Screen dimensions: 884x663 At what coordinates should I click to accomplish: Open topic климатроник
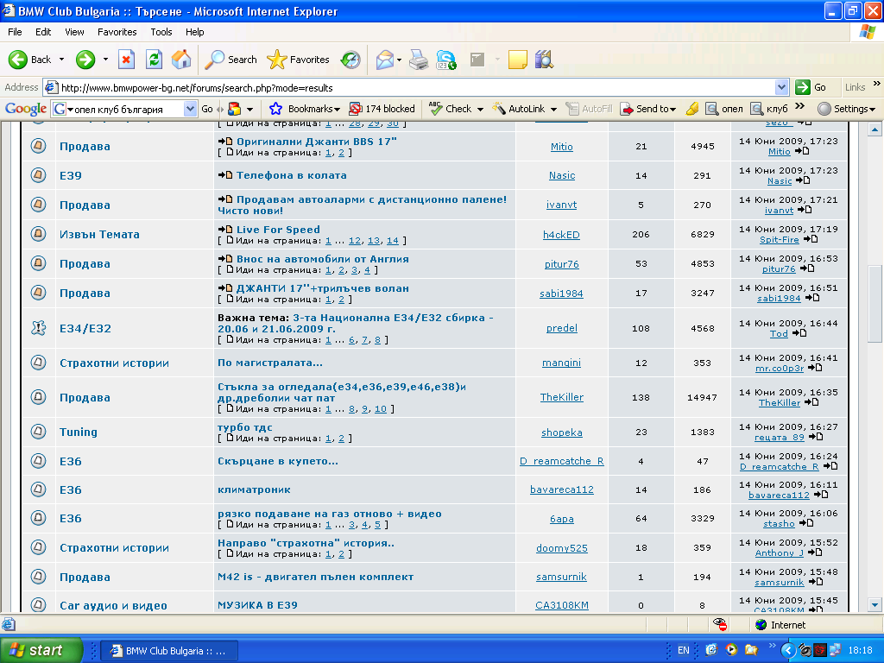[x=255, y=490]
